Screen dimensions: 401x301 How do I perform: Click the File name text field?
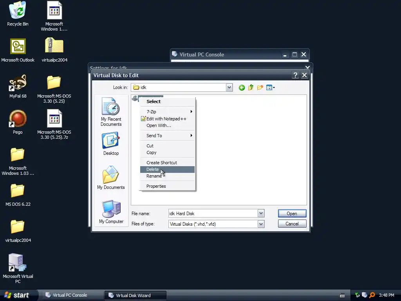[213, 213]
